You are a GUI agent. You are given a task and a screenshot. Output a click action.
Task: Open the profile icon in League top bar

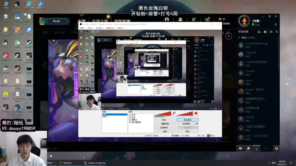[167, 20]
